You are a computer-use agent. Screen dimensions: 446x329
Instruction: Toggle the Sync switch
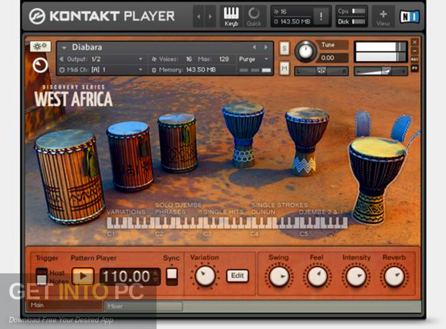tap(172, 276)
